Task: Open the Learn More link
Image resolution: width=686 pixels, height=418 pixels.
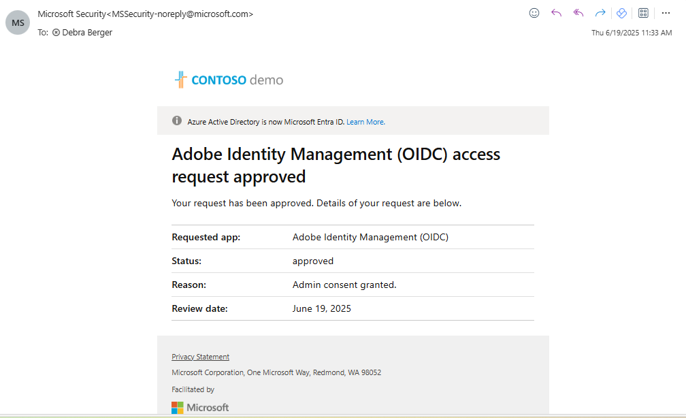Action: coord(365,122)
